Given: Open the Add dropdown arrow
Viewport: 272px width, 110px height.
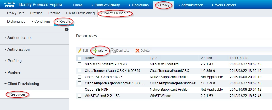Looking at the screenshot, I should [x=106, y=51].
